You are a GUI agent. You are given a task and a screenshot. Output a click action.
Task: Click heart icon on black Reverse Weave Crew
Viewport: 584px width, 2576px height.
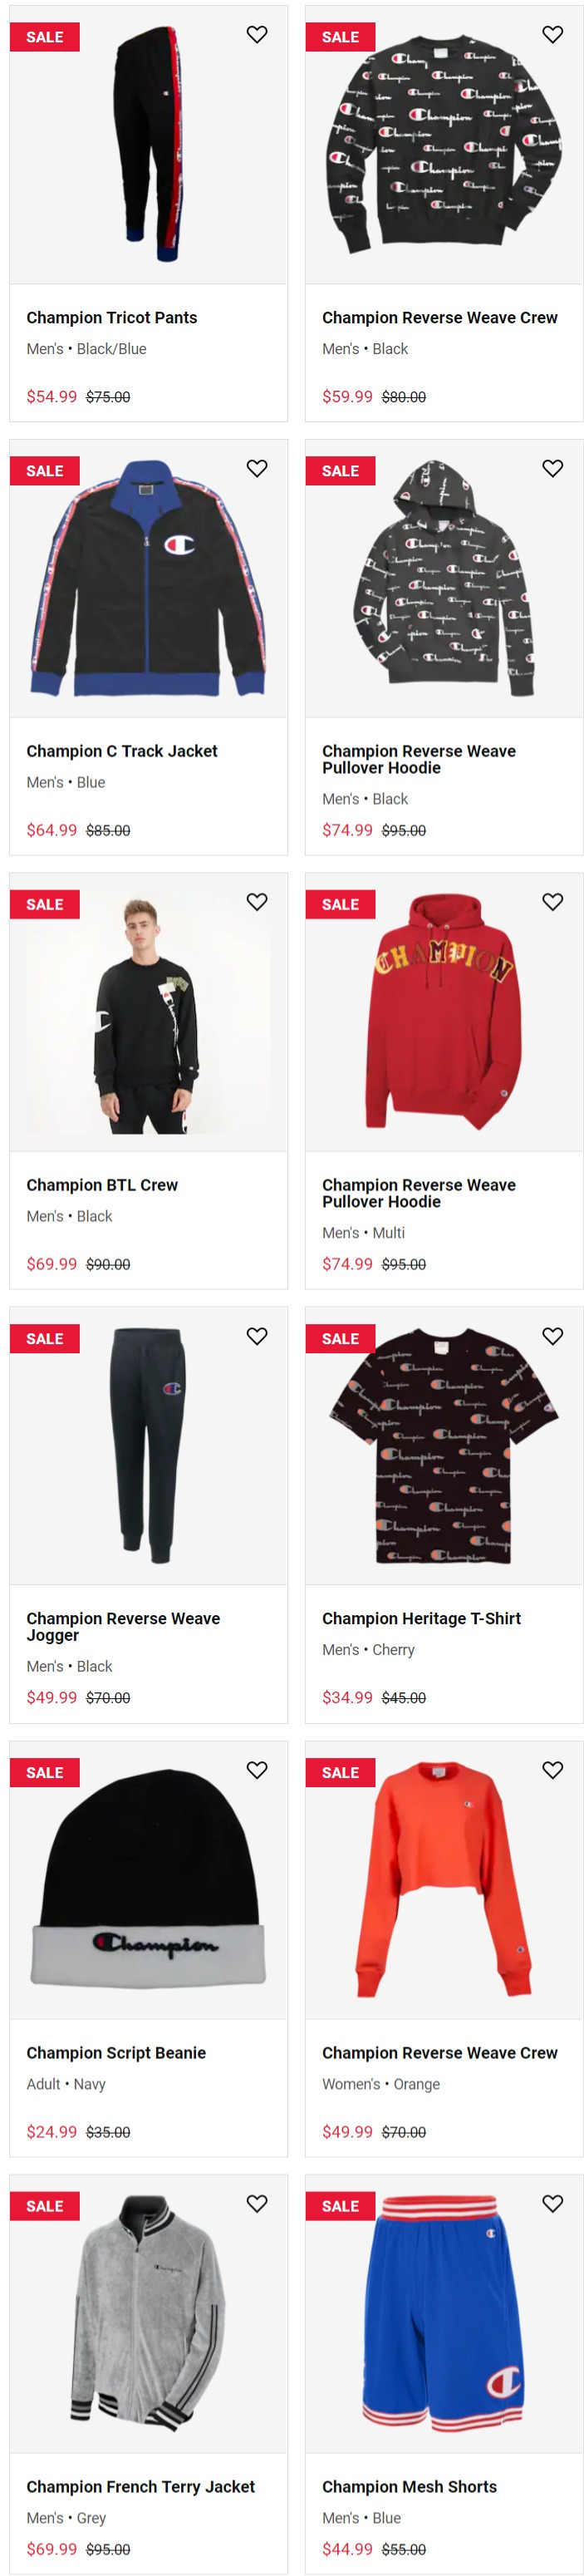click(552, 35)
